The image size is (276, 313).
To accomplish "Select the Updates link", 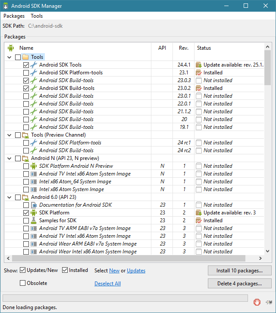I will point(136,271).
